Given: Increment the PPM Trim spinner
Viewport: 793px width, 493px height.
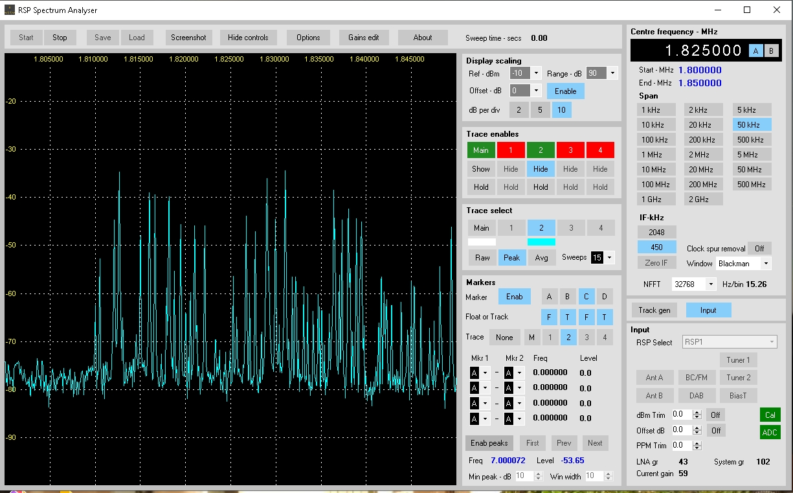Looking at the screenshot, I should coord(697,443).
